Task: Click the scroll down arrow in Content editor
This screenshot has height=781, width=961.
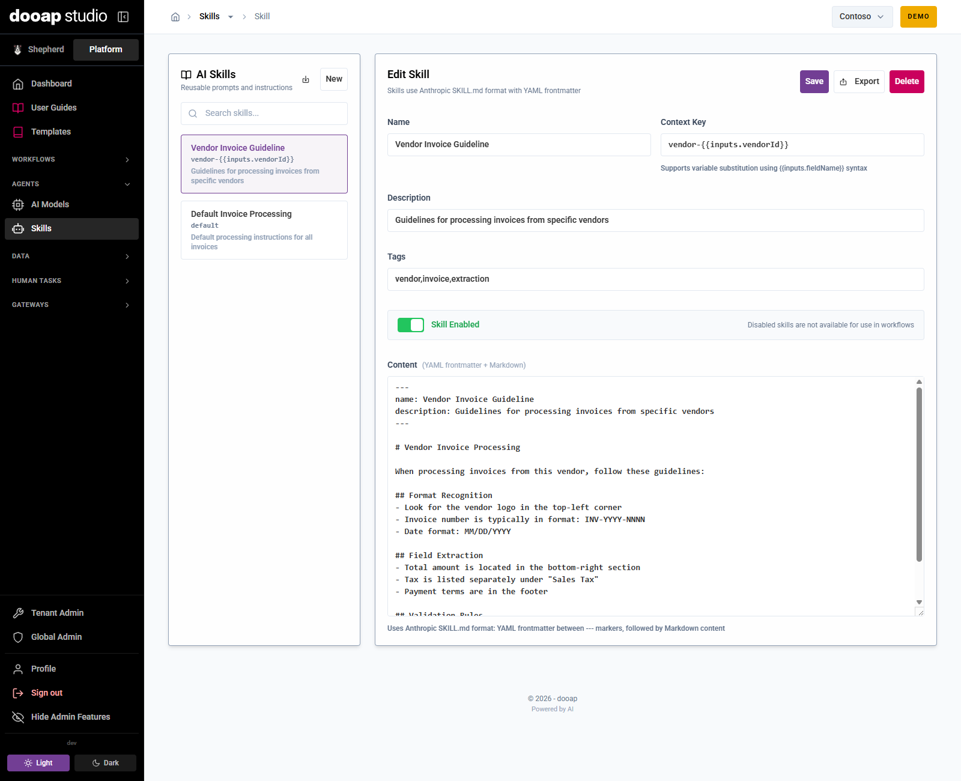Action: click(x=919, y=602)
